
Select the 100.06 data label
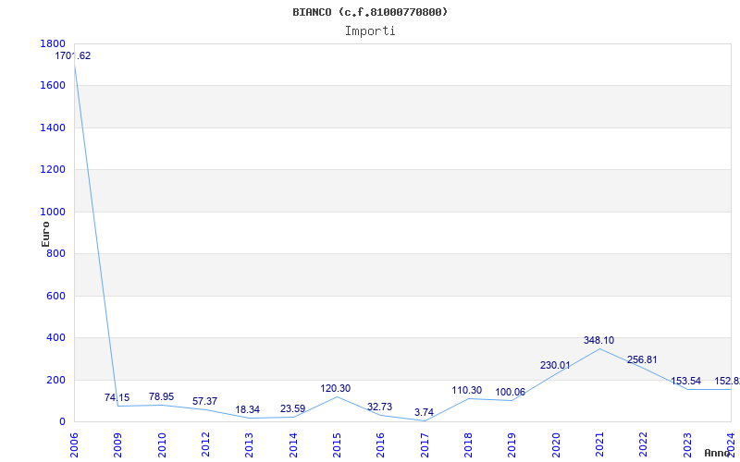tap(511, 392)
